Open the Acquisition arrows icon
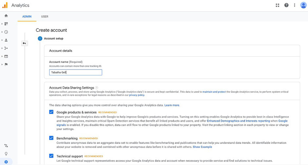The image size is (308, 165). click(6, 48)
